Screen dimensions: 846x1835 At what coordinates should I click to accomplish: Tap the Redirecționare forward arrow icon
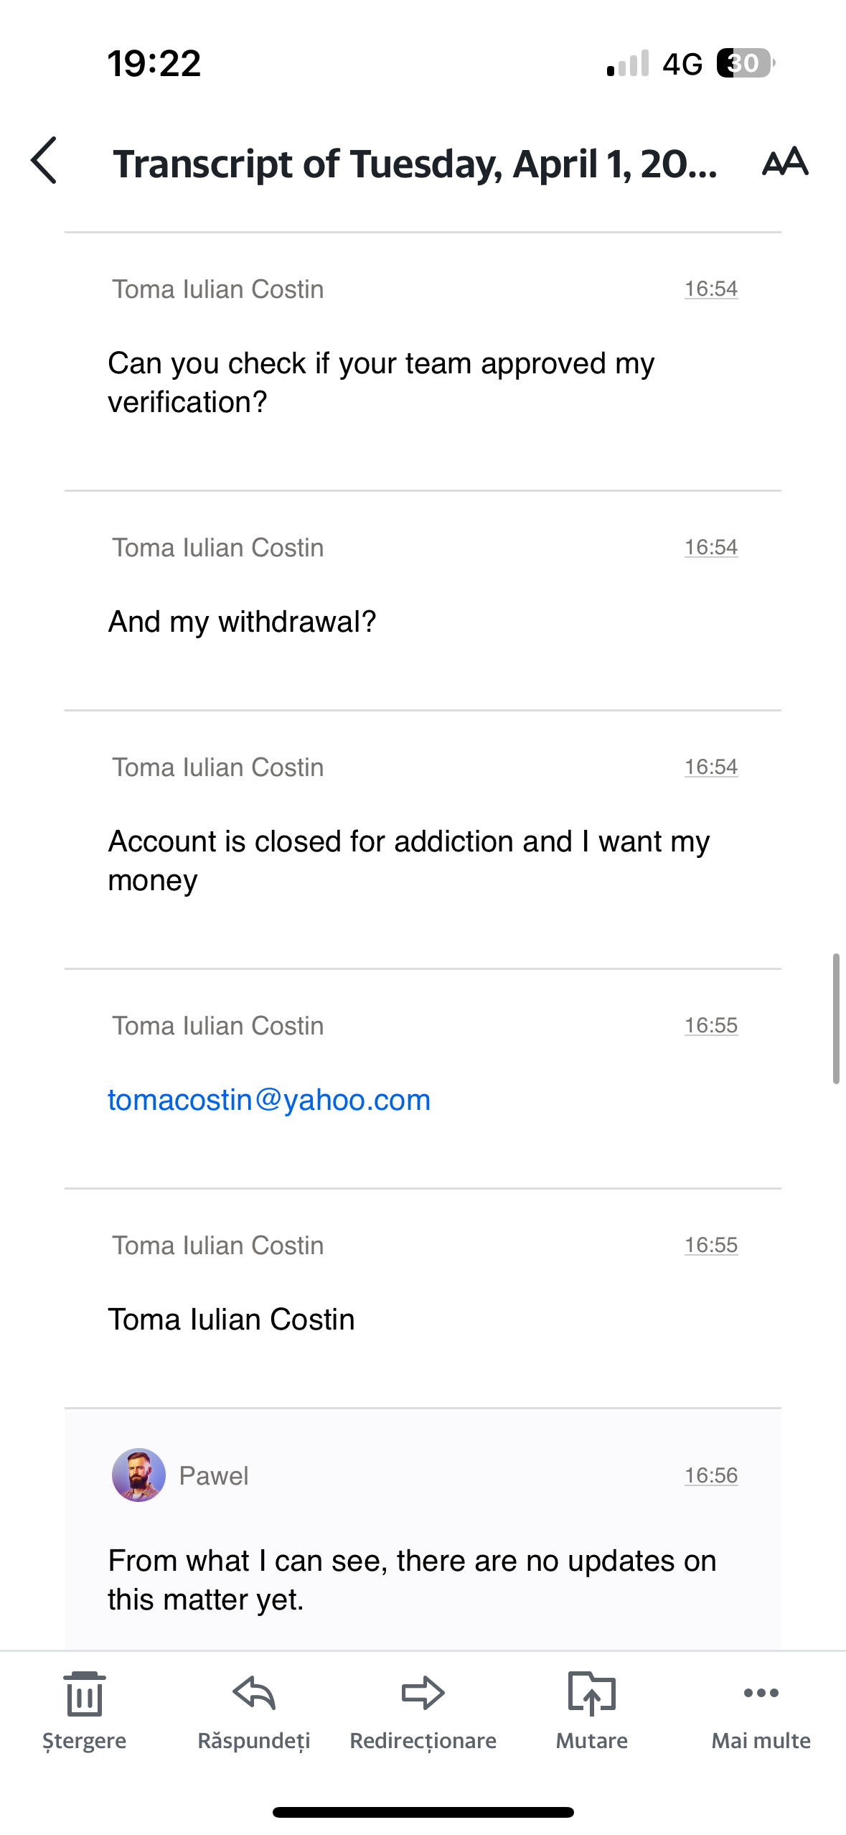(x=423, y=1694)
